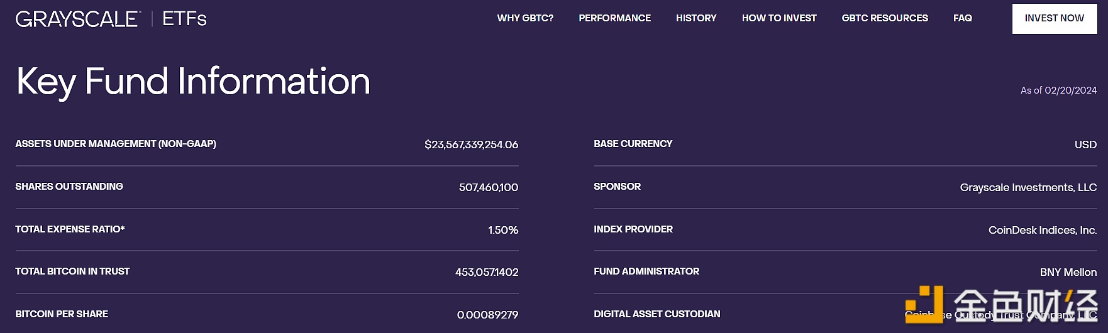Click BNY Mellon fund administrator text
Viewport: 1108px width, 333px height.
pyautogui.click(x=1068, y=272)
